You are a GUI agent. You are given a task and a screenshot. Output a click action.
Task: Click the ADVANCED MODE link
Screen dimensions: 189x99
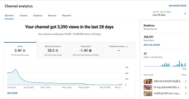177,6
